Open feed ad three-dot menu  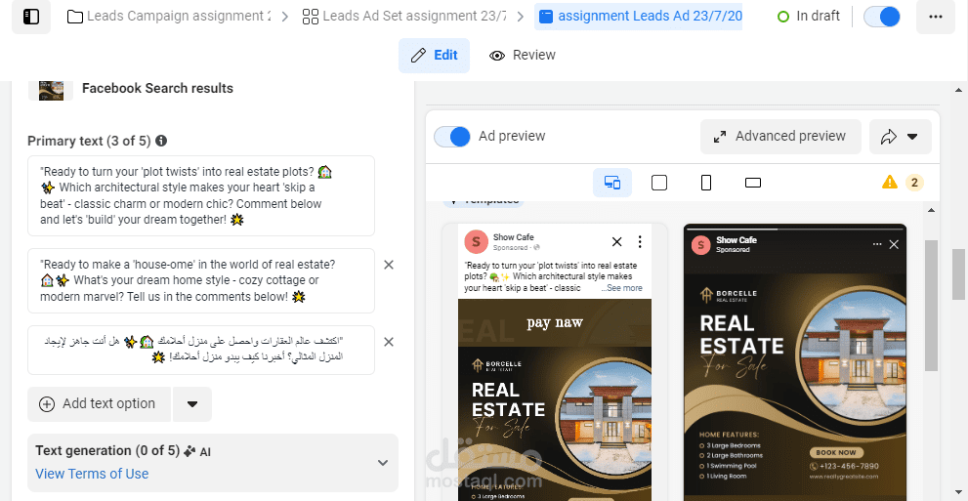pyautogui.click(x=640, y=241)
